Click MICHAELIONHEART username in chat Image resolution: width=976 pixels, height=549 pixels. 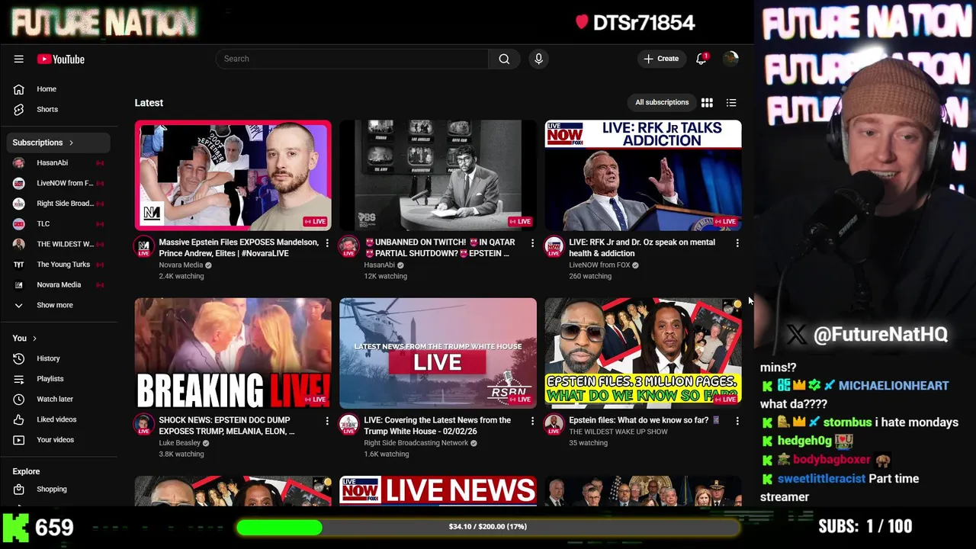(894, 386)
